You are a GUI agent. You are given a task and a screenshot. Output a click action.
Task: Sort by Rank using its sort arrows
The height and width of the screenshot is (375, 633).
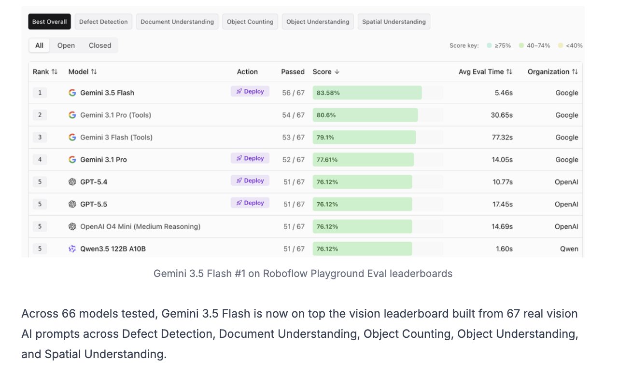pyautogui.click(x=55, y=71)
